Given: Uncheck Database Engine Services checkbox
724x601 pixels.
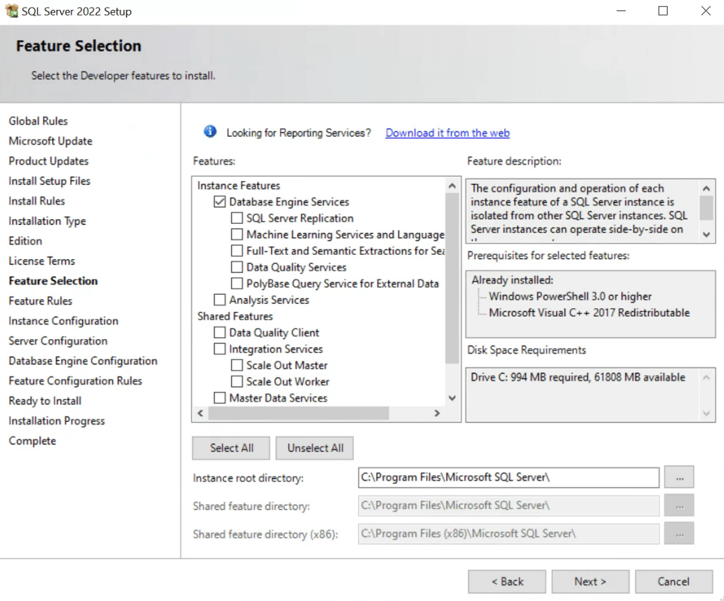Looking at the screenshot, I should pos(220,202).
